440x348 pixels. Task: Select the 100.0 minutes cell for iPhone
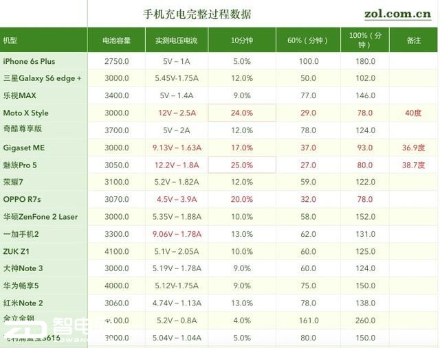[x=309, y=61]
